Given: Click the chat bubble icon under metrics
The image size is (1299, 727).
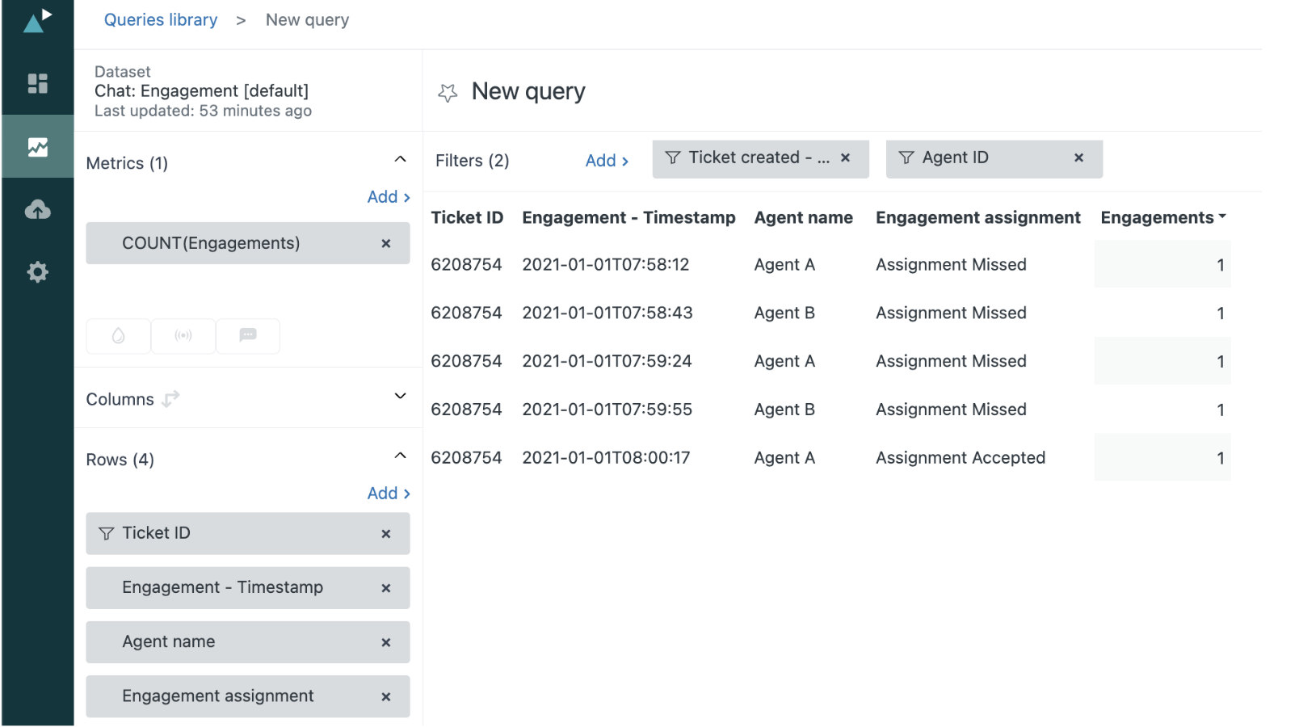Looking at the screenshot, I should click(248, 336).
